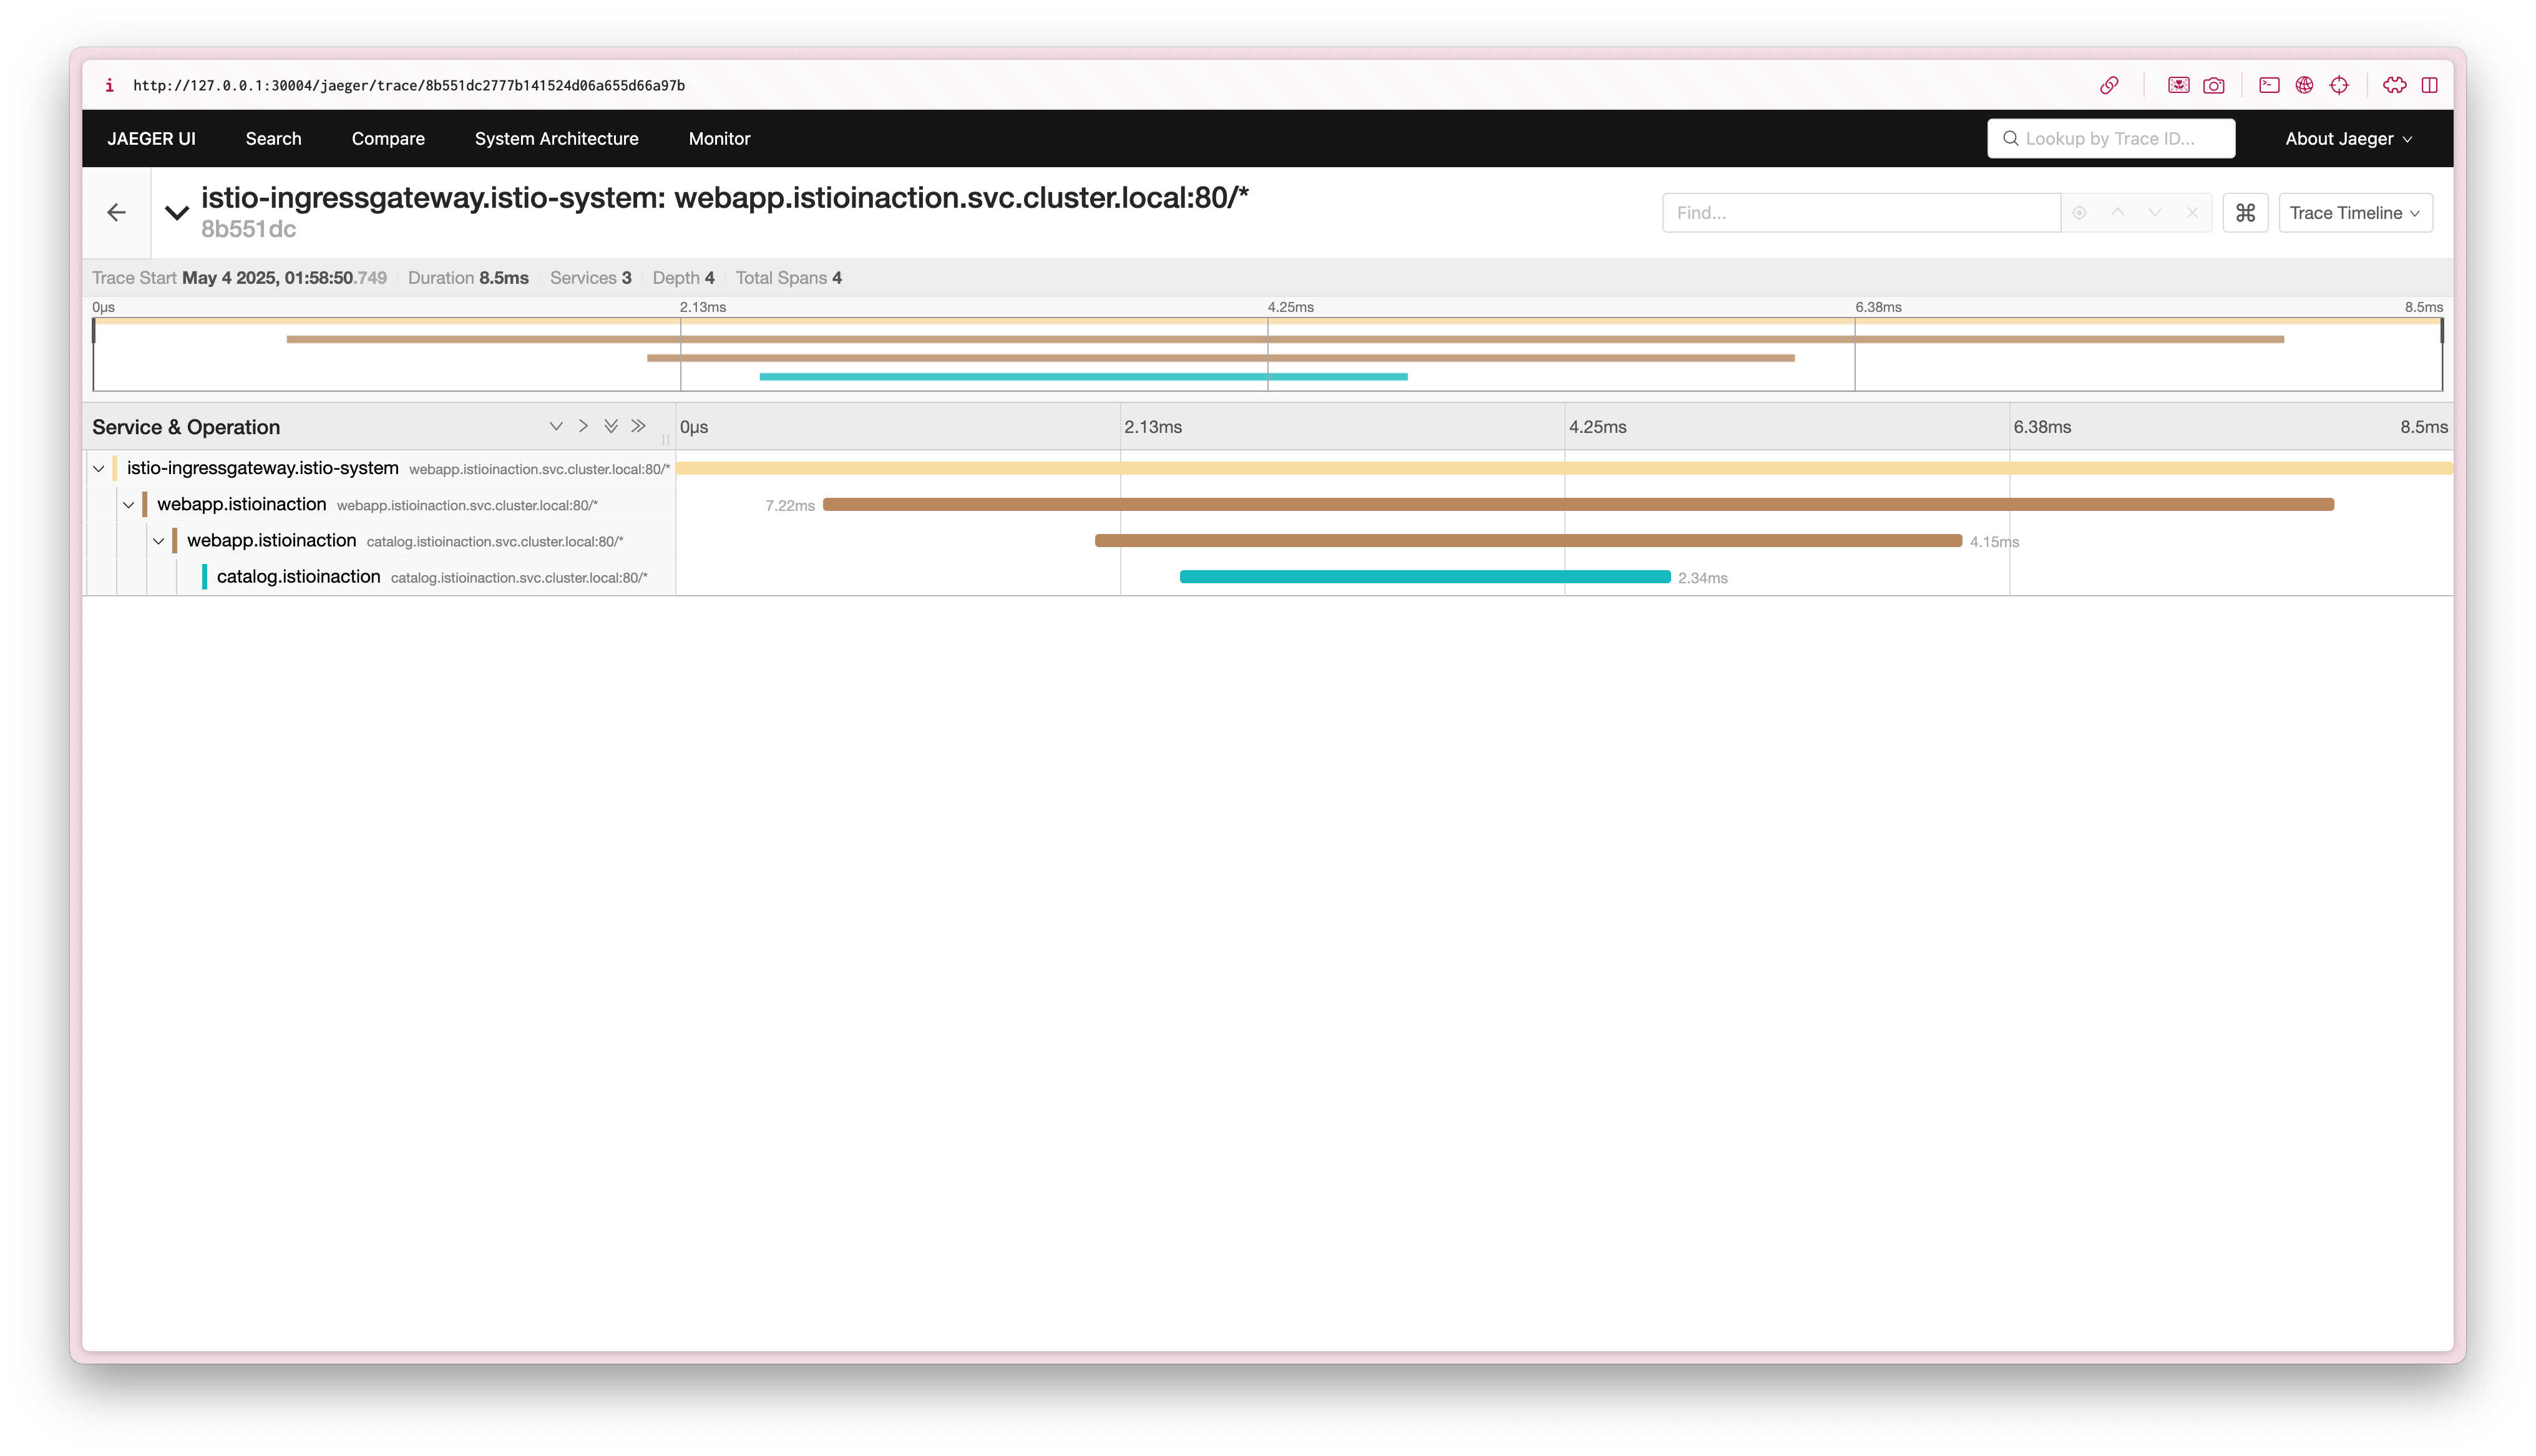Select the catalog.istioinaction span row
Viewport: 2536px width, 1456px height.
point(298,576)
